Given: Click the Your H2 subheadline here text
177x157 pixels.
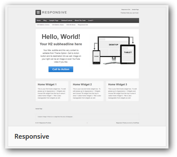Looking at the screenshot, I should coord(61,44).
